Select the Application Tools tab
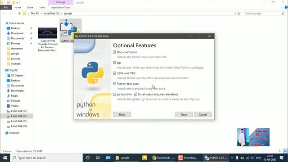The width and height of the screenshot is (288, 162). [x=61, y=7]
